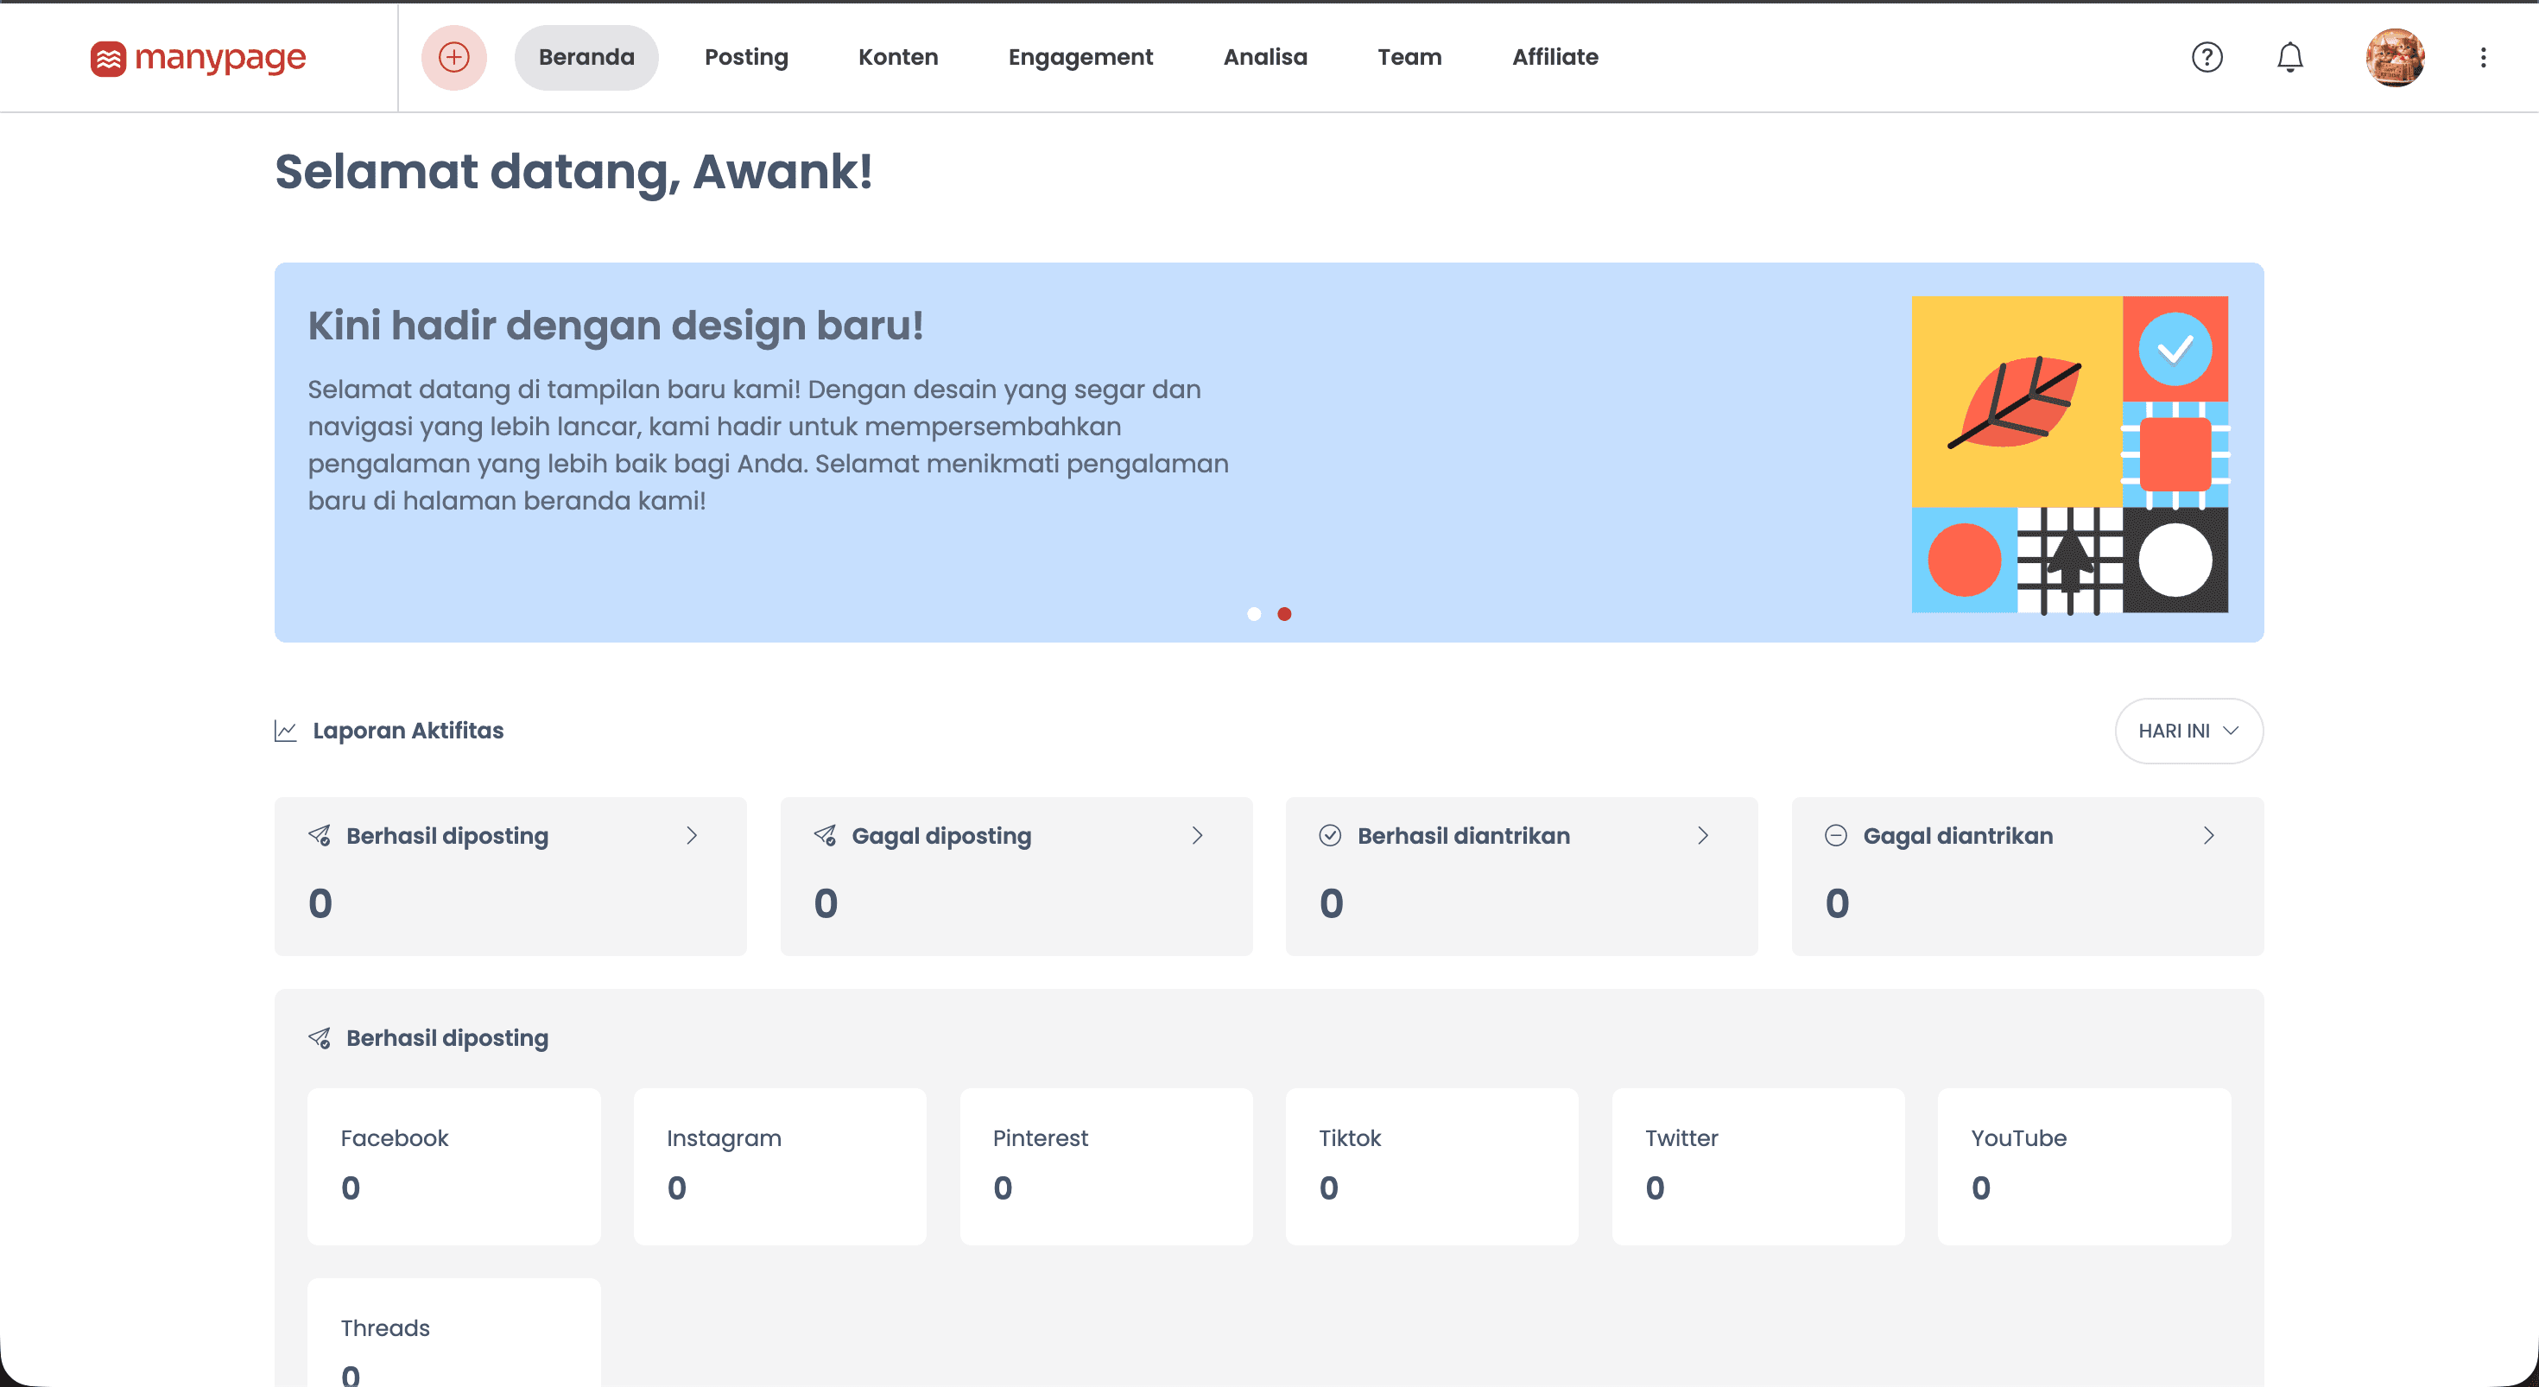
Task: Show first banner slide via white dot
Action: pos(1254,614)
